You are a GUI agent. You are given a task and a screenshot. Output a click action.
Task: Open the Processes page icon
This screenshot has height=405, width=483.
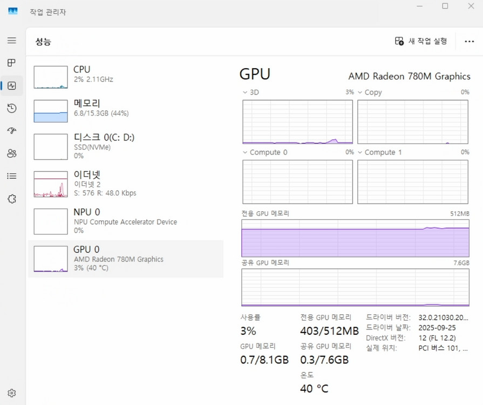(11, 63)
